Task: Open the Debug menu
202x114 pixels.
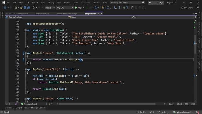Action: (51, 3)
